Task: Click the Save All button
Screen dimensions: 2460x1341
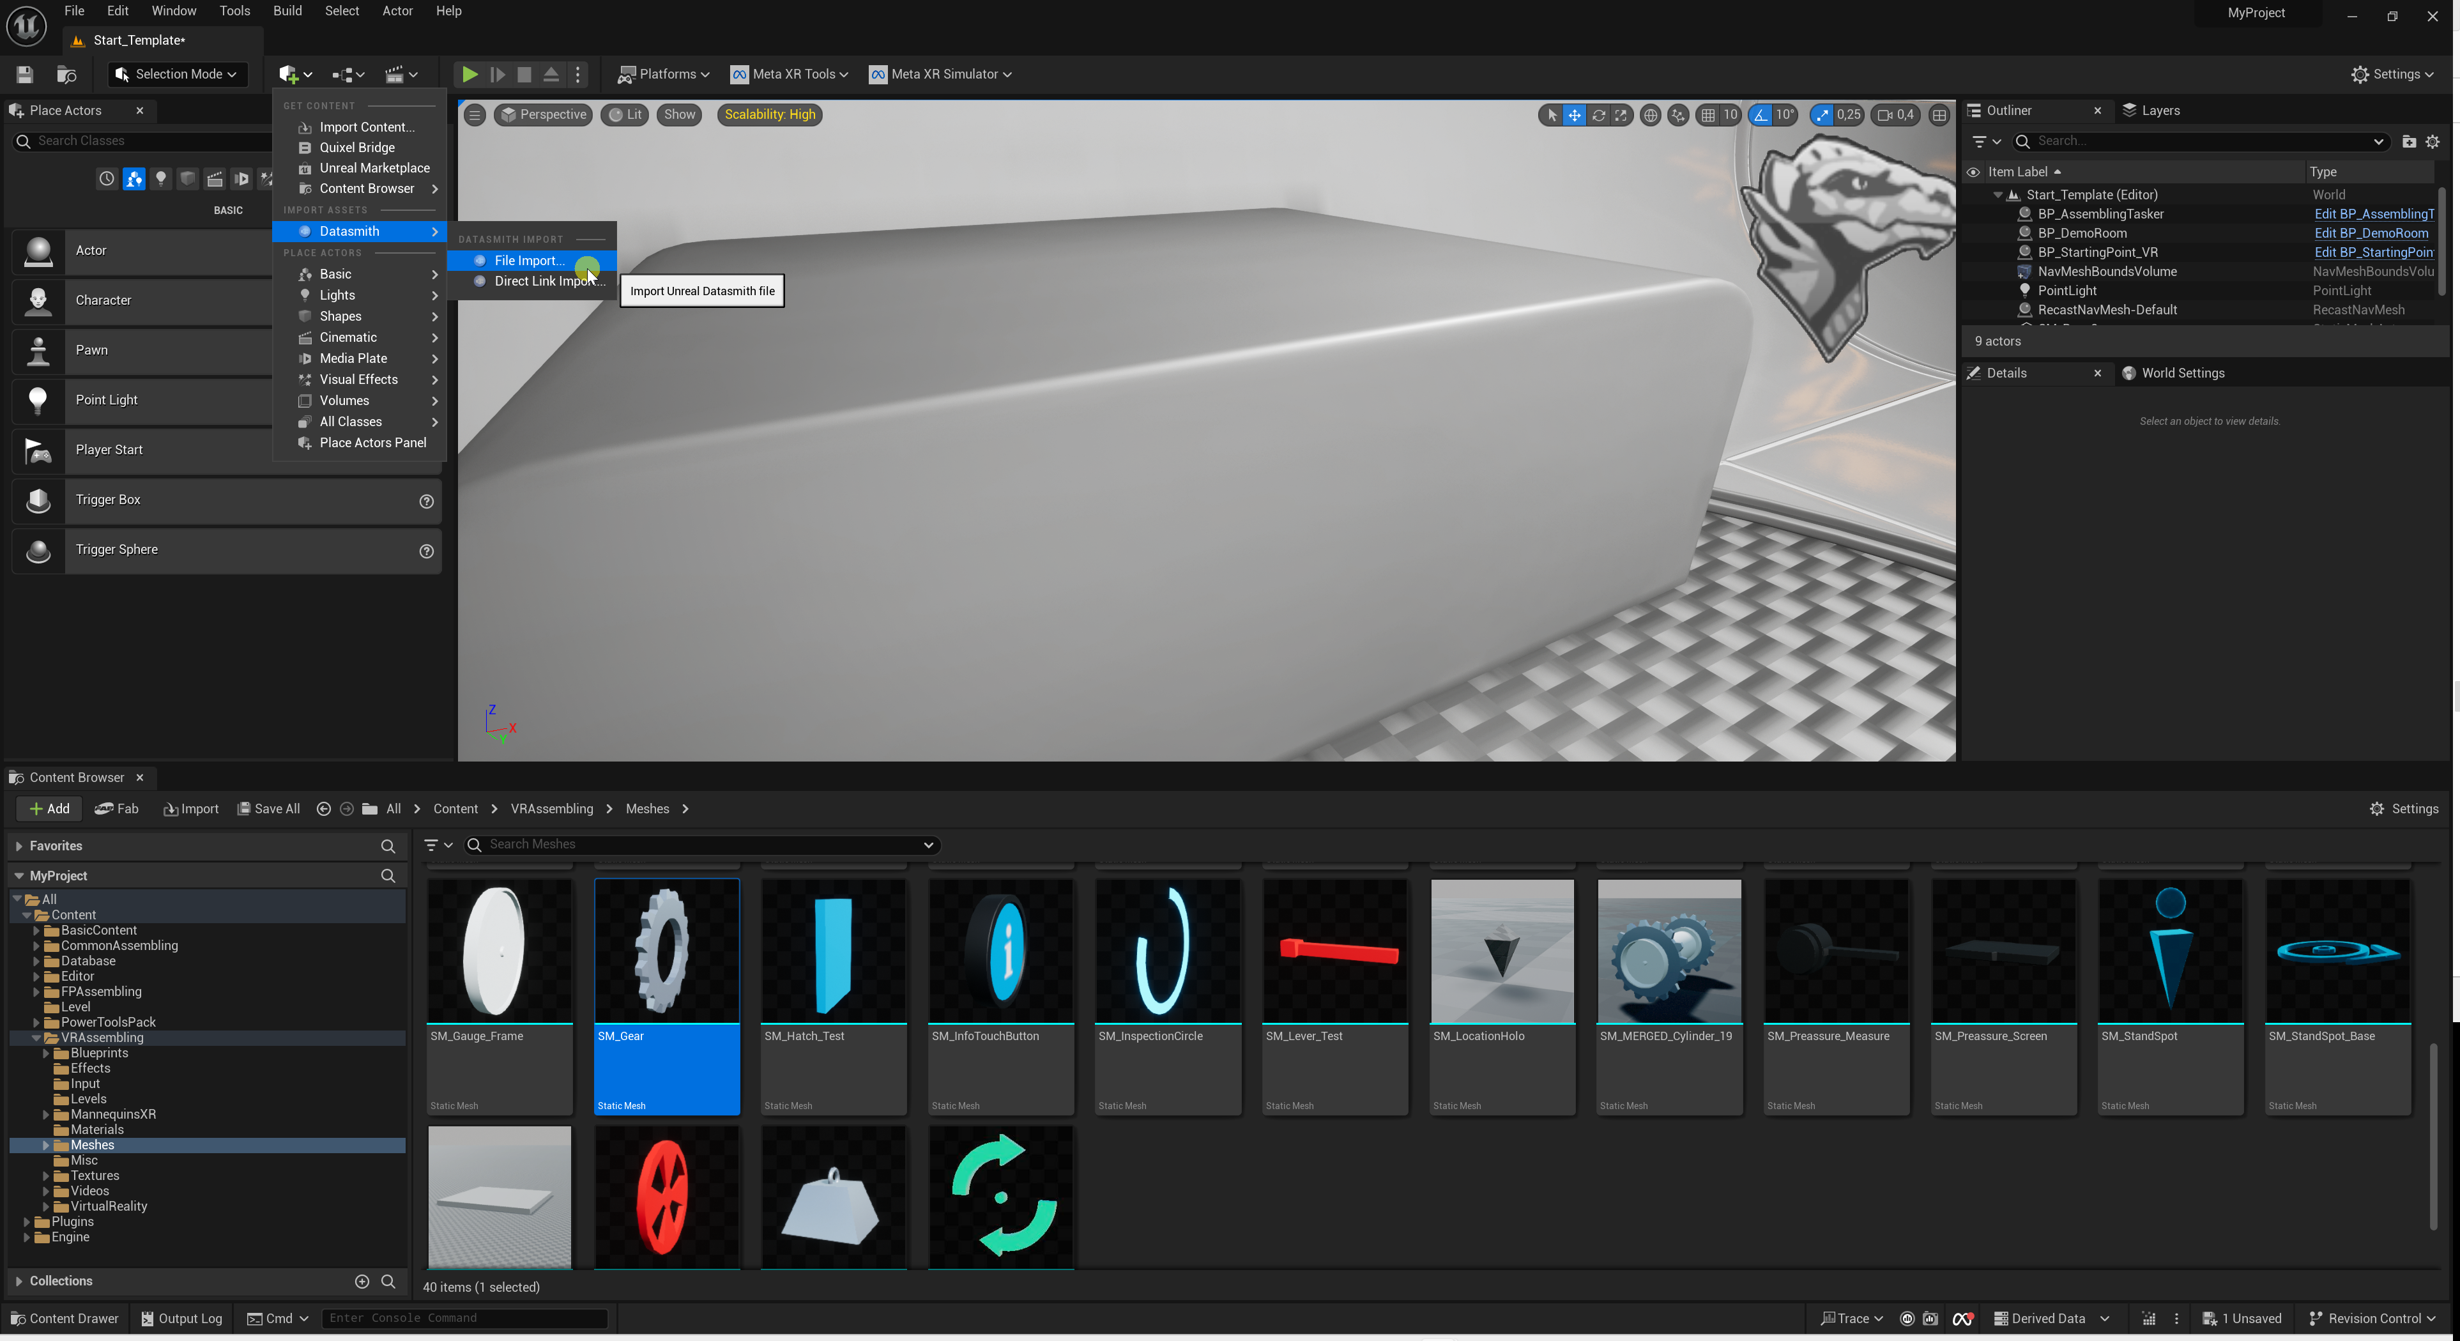Action: pyautogui.click(x=268, y=808)
